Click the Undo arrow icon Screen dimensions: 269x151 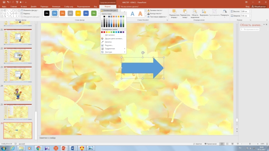coord(8,2)
